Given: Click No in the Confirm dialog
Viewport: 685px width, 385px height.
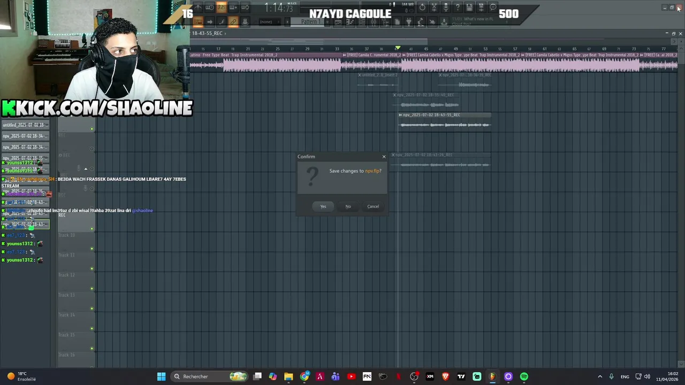Looking at the screenshot, I should coord(348,206).
